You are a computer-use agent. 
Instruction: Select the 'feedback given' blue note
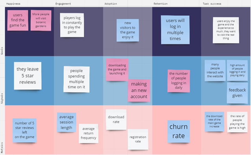click(237, 93)
